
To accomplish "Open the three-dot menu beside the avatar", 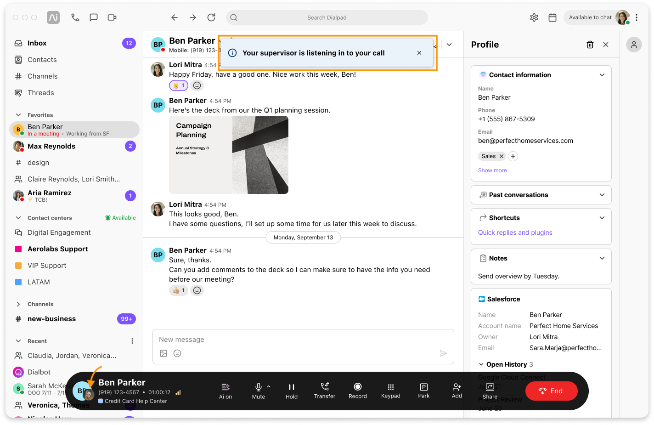I will (637, 17).
